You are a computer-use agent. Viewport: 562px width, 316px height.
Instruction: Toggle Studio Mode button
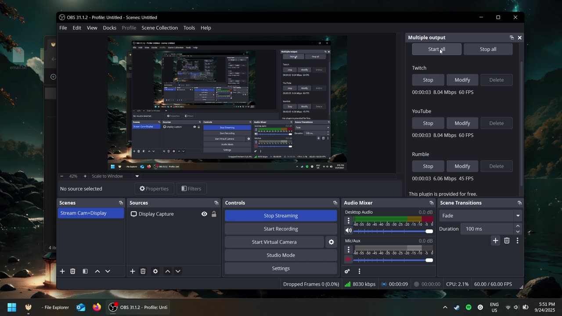pyautogui.click(x=281, y=255)
